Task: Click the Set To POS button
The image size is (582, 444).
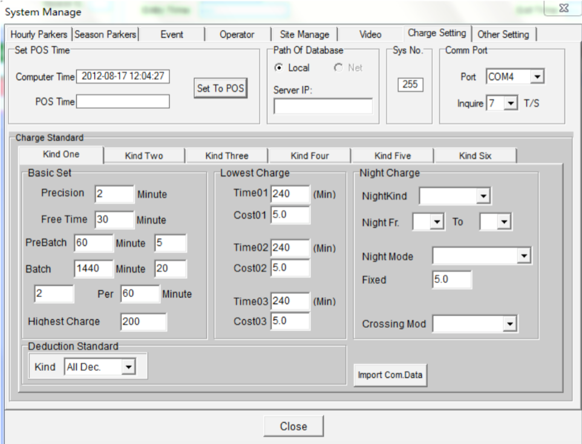Action: coord(220,88)
